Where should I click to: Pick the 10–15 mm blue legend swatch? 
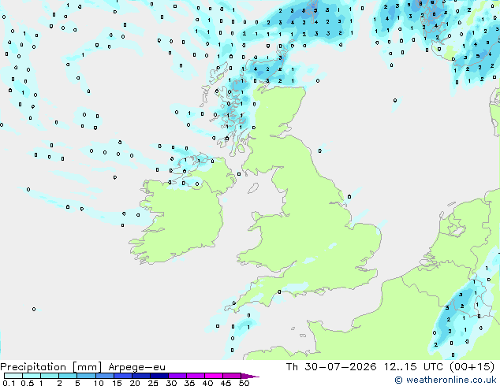105,376
